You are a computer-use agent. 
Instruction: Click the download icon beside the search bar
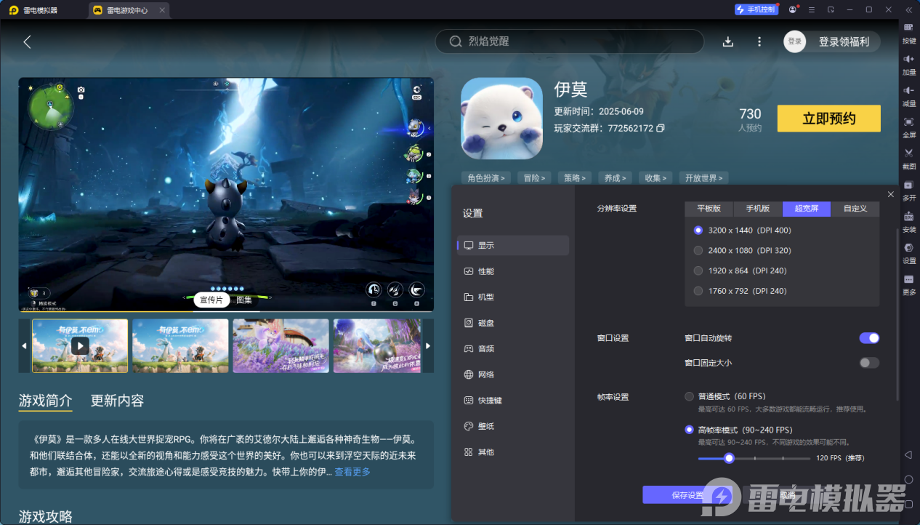728,41
